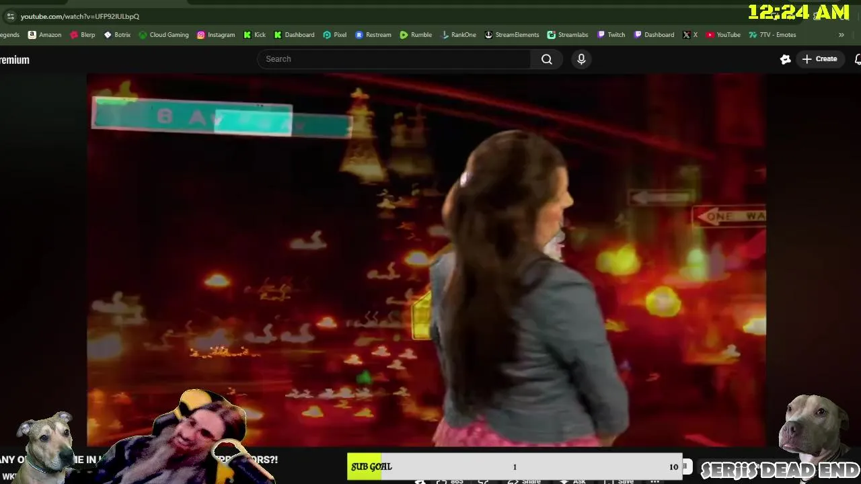Screen dimensions: 861x484
Task: Open the Restream bookmark
Action: click(x=373, y=35)
